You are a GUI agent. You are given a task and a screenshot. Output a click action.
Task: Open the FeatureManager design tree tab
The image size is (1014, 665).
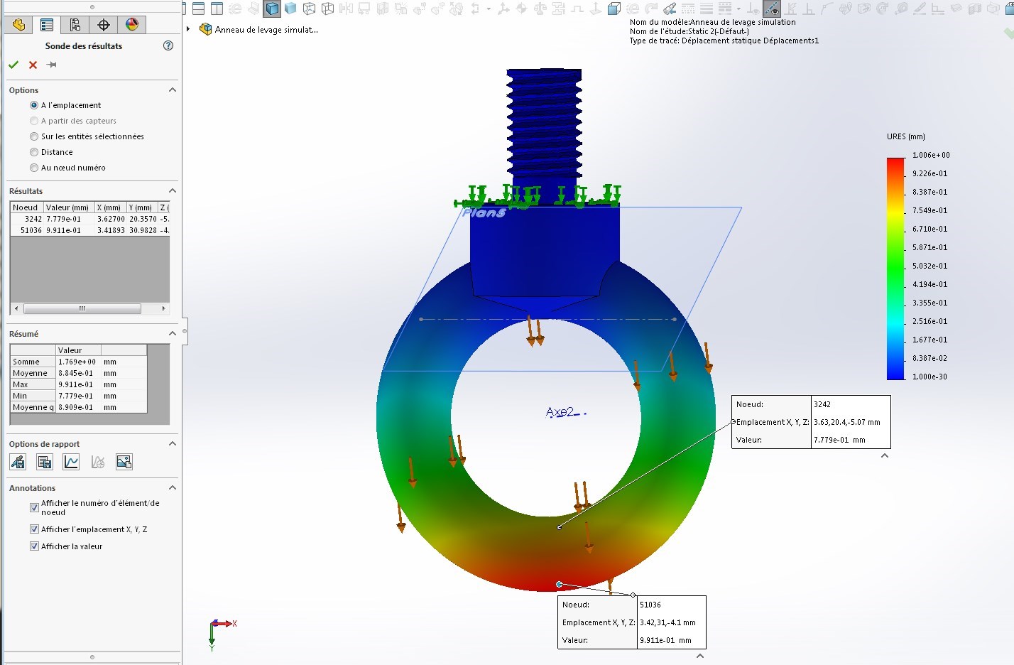click(x=18, y=25)
